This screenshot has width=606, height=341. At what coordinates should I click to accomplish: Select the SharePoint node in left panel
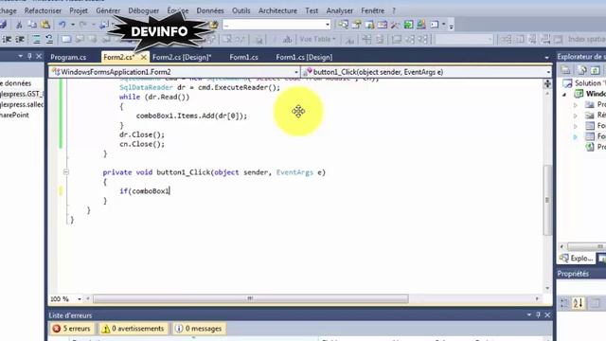click(x=14, y=115)
